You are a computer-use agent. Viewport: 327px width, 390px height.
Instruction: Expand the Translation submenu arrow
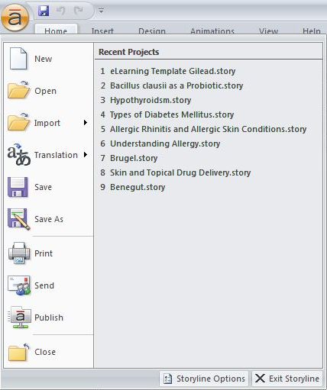coord(86,155)
